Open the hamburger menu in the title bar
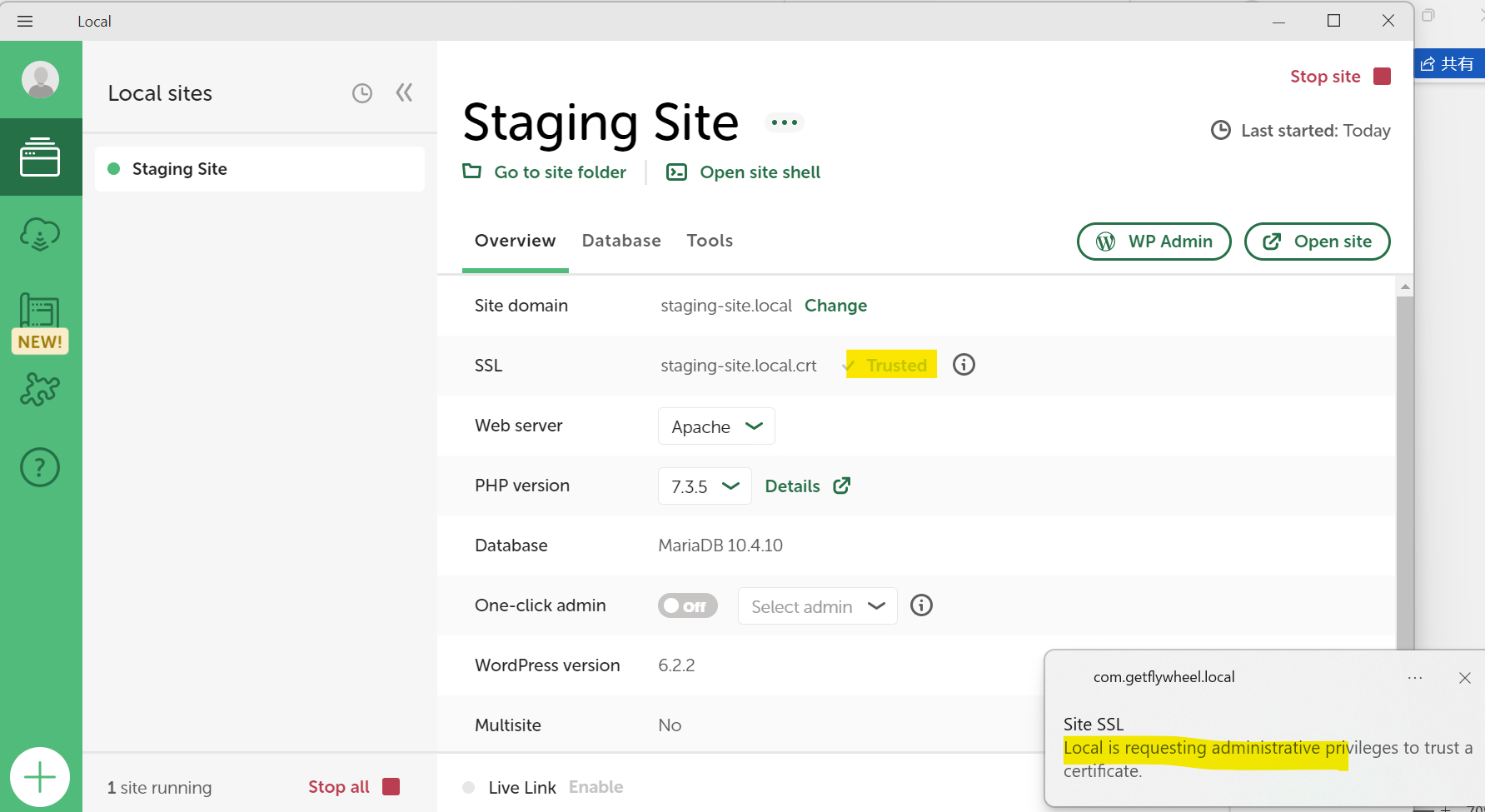1485x812 pixels. coord(25,21)
